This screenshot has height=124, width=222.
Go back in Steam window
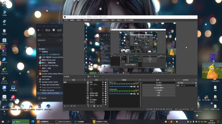(x=39, y=30)
